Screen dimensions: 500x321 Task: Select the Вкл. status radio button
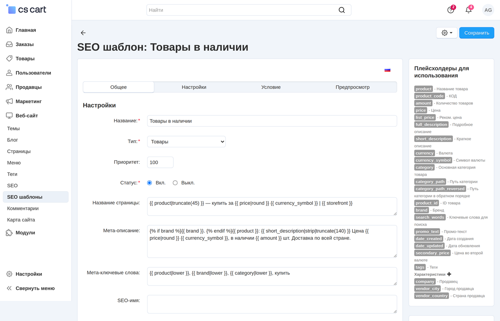coord(150,183)
